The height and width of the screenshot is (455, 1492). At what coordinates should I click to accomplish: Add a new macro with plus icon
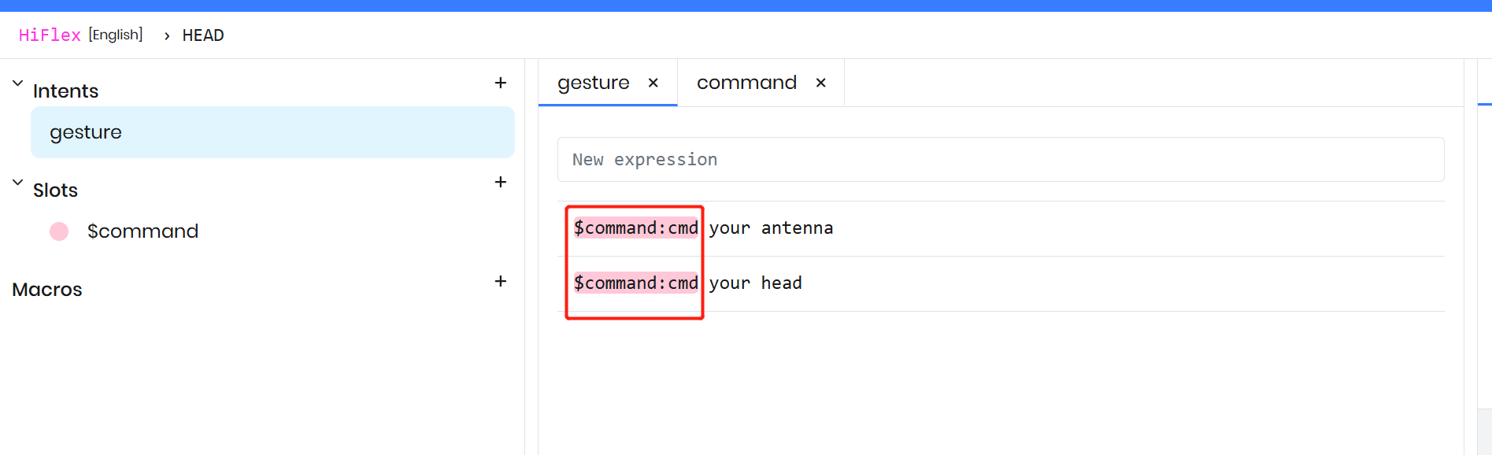[500, 281]
